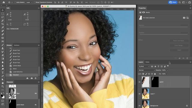Select the patch Mask channel thumbnail
Screen dimensions: 192x108
(x=12, y=104)
